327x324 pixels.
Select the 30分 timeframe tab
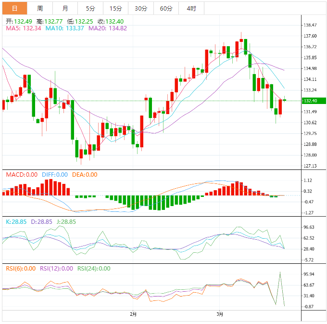(x=141, y=8)
